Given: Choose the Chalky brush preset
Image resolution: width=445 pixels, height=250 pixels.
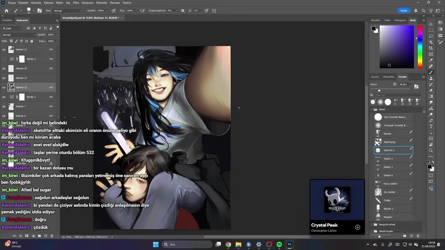Looking at the screenshot, I should point(394,200).
